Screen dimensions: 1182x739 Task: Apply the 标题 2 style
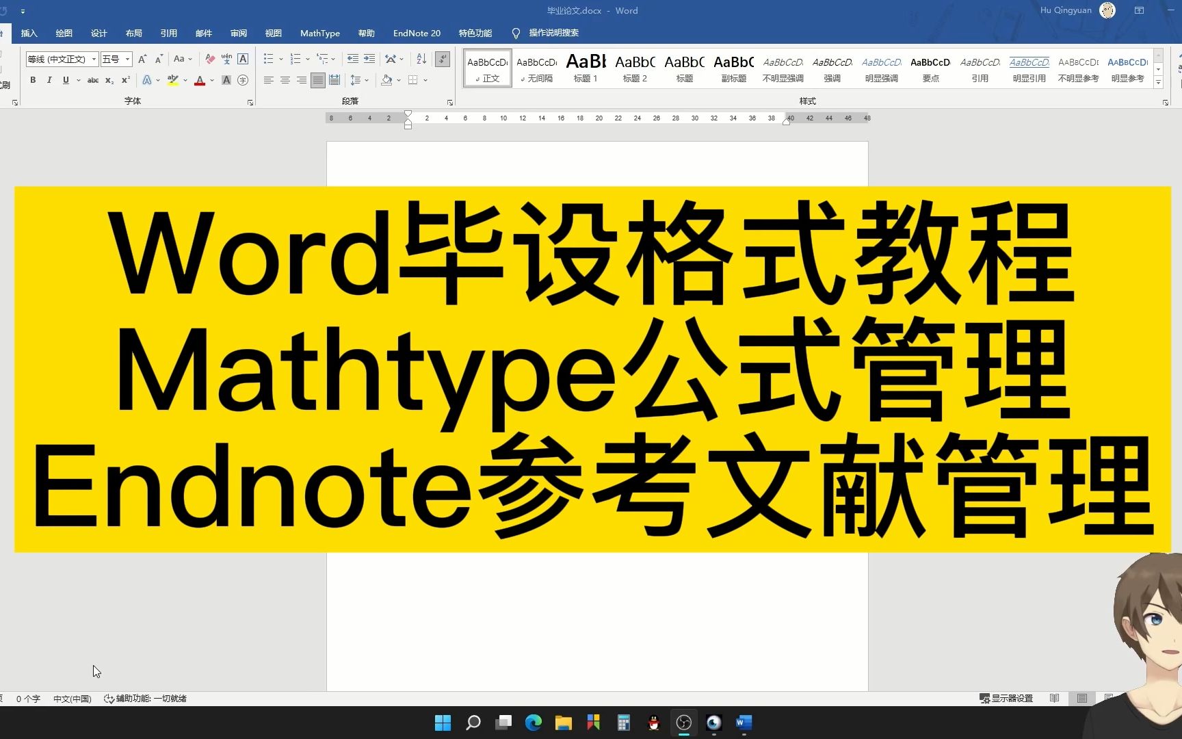pos(635,68)
